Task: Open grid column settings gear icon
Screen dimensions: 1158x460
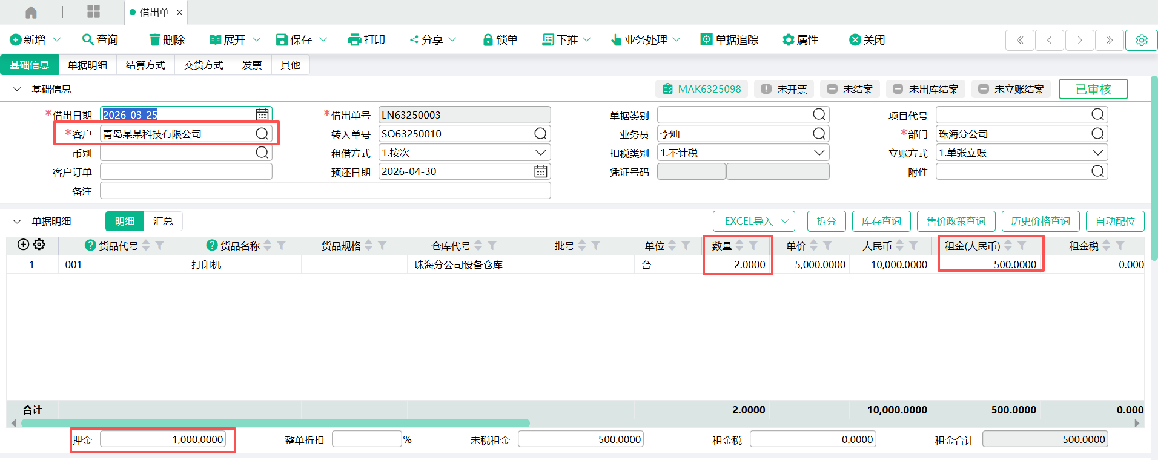Action: tap(39, 245)
